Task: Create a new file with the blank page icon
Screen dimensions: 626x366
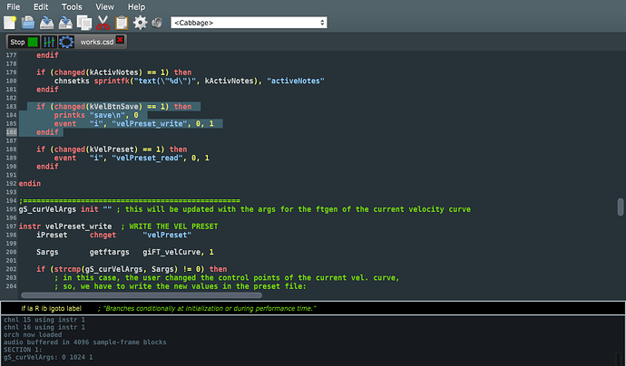Action: coord(10,23)
